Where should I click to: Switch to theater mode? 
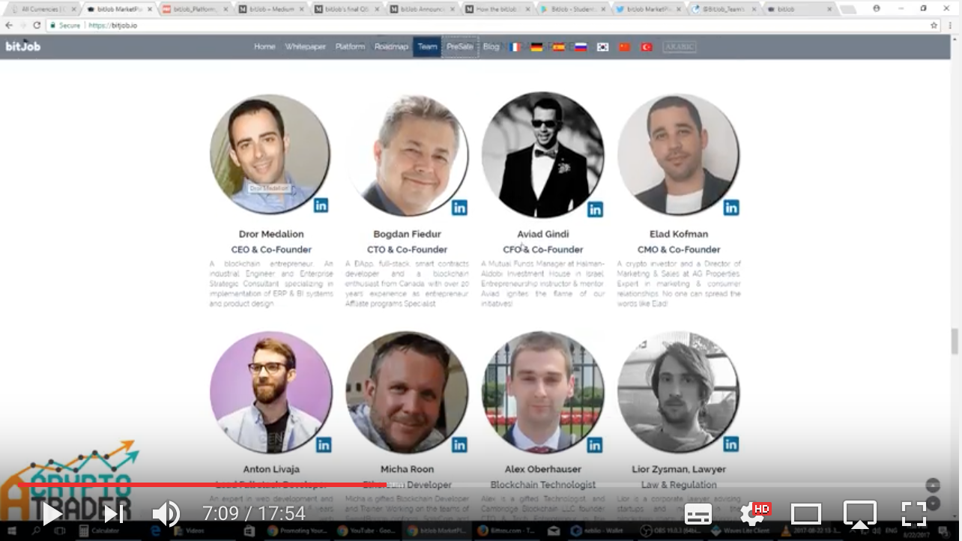806,514
